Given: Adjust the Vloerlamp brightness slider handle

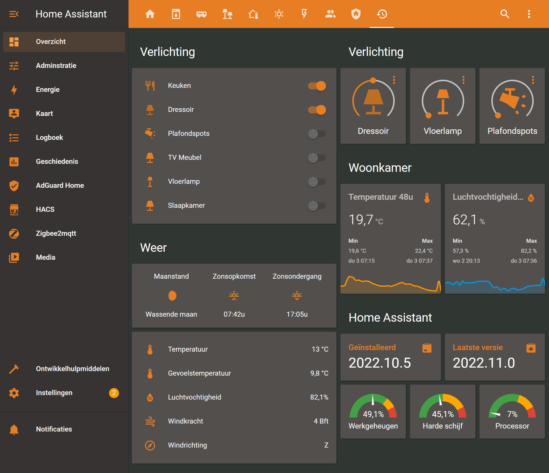Looking at the screenshot, I should click(x=428, y=115).
